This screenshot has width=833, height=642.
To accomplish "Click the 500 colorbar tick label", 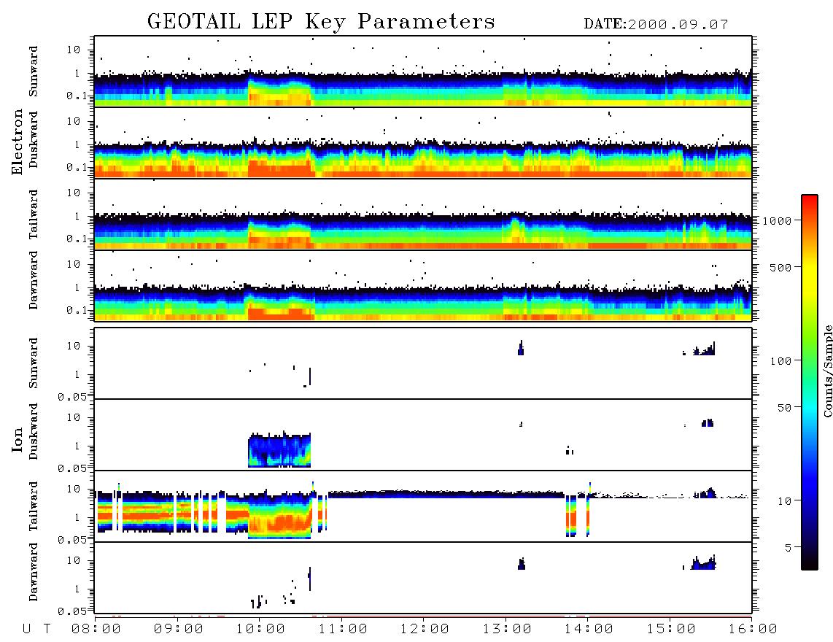I will tap(780, 267).
